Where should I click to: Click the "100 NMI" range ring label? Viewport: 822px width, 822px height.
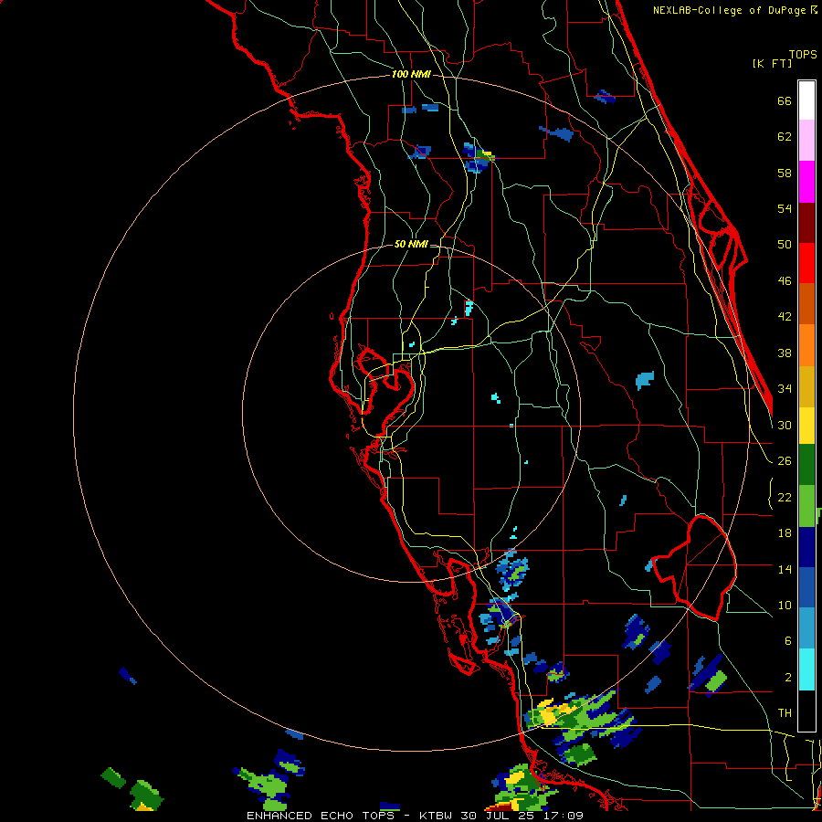tap(411, 75)
